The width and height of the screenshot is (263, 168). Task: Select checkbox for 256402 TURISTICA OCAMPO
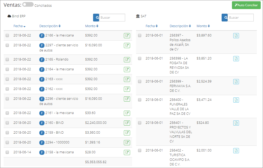[x=140, y=150]
